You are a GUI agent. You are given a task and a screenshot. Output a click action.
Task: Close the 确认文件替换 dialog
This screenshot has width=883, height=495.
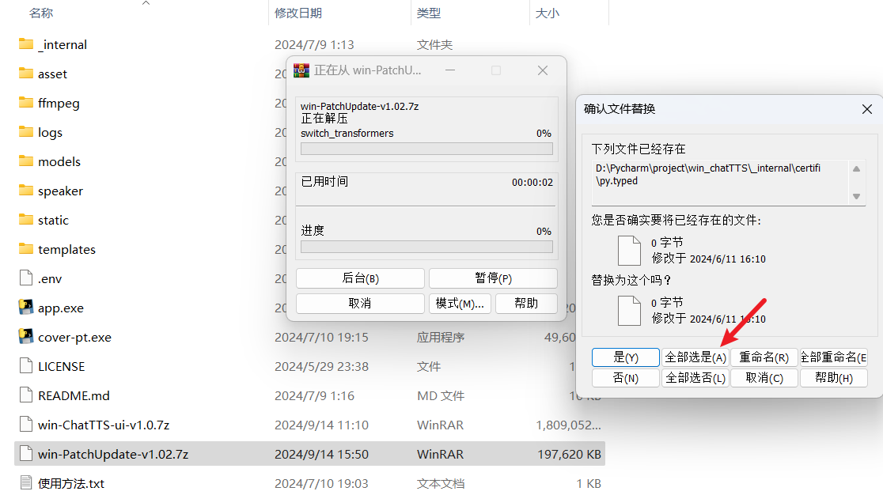pos(867,109)
